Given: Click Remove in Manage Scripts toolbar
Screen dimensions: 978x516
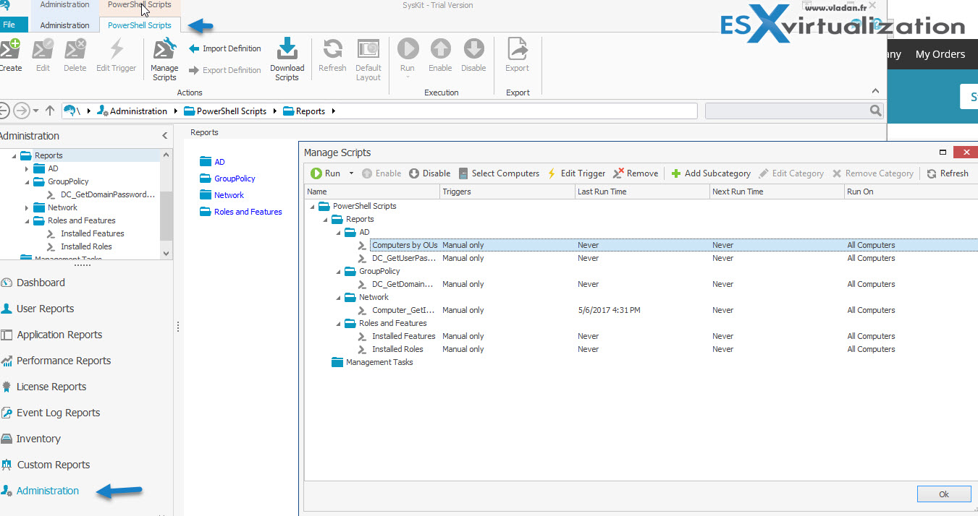Looking at the screenshot, I should pos(636,173).
